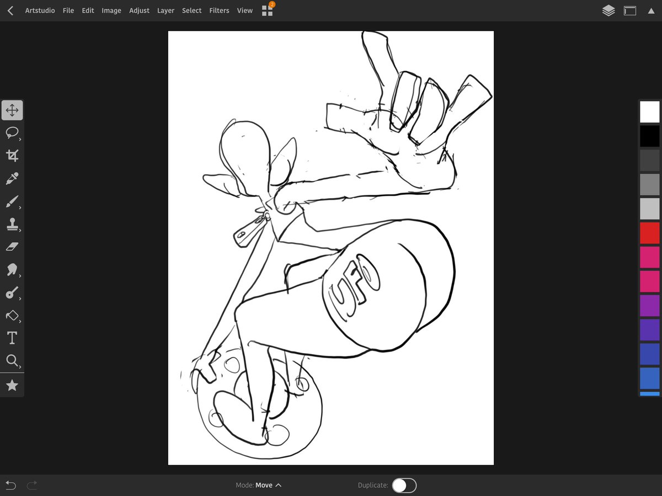
Task: Undo the last action
Action: 11,485
